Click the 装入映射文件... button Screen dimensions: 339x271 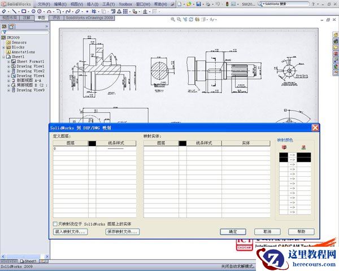pyautogui.click(x=71, y=231)
